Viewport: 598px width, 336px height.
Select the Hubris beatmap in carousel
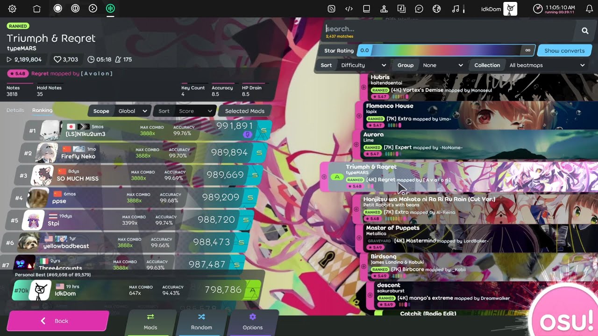[x=479, y=87]
